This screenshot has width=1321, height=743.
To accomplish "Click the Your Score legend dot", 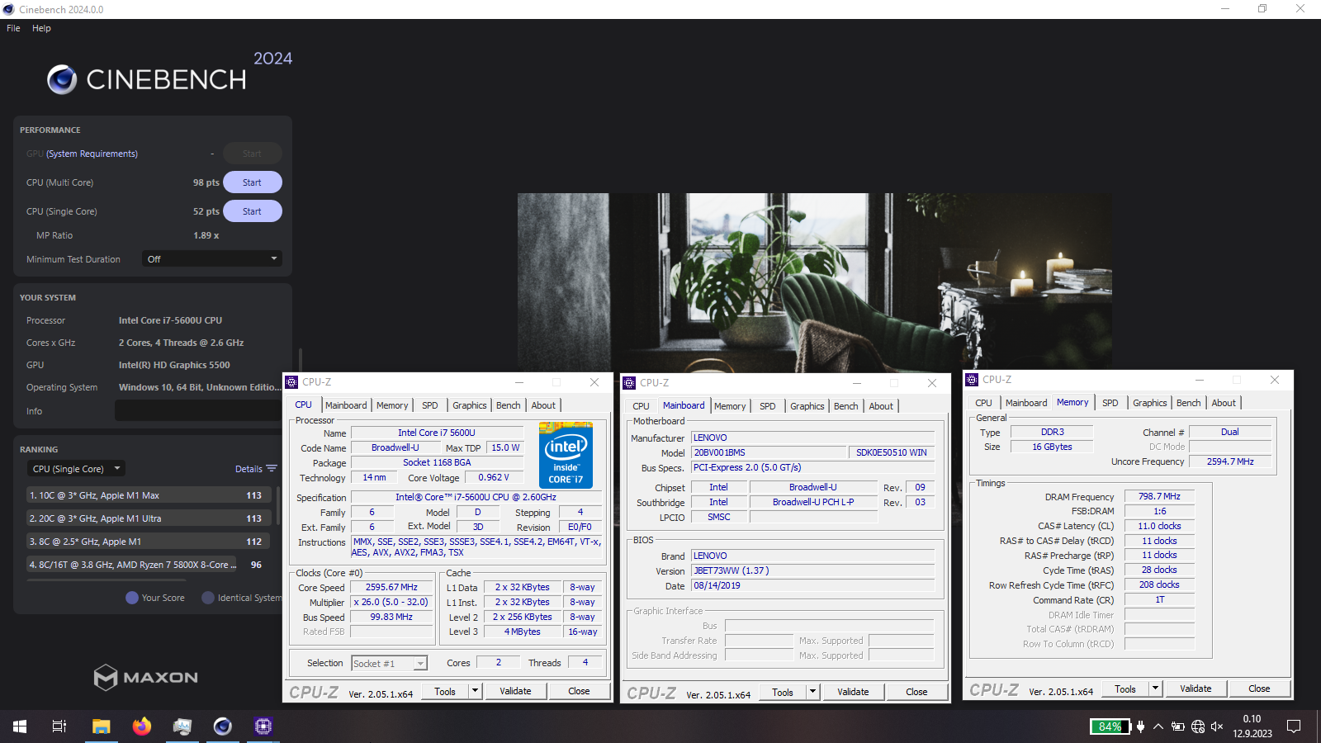I will tap(132, 598).
